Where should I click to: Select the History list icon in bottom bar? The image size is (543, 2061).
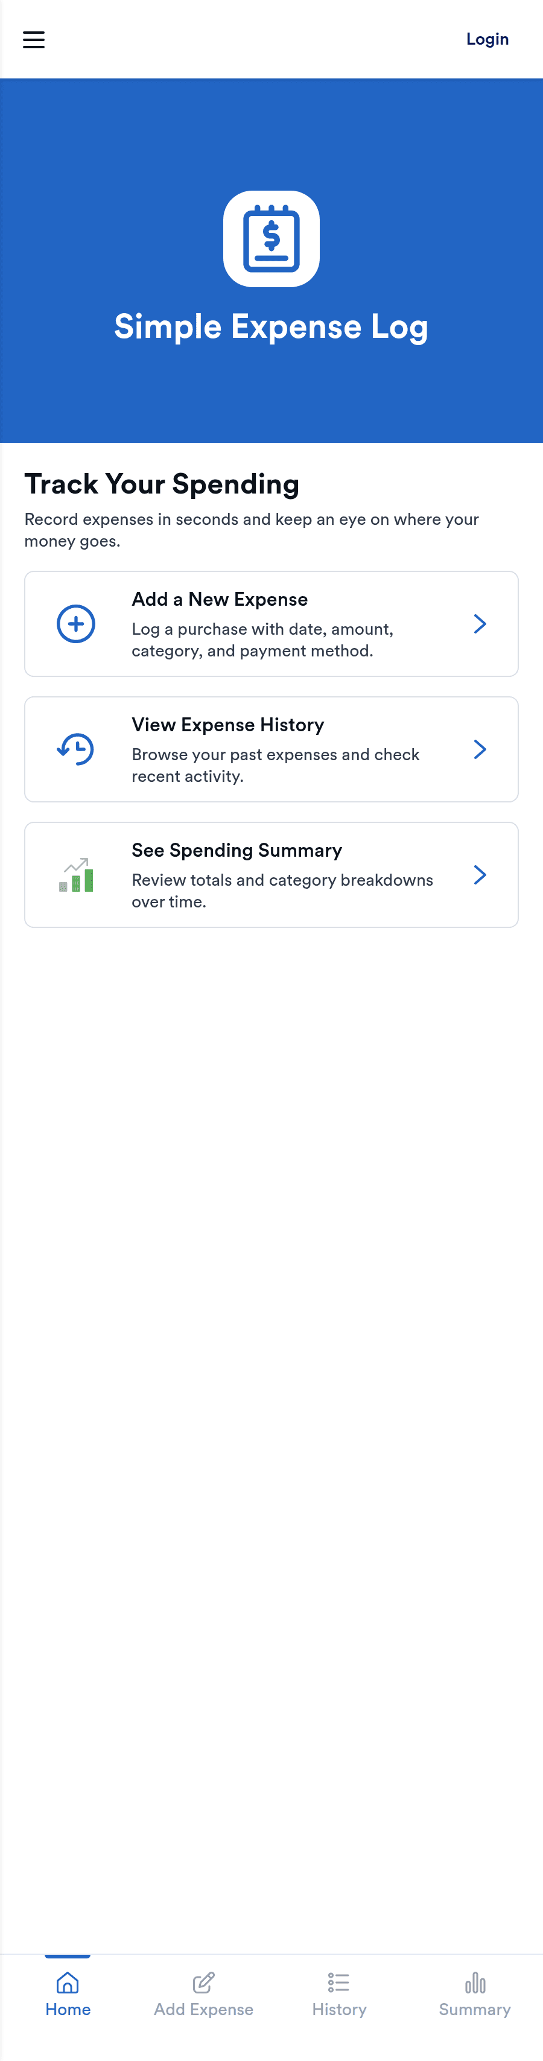tap(339, 1983)
